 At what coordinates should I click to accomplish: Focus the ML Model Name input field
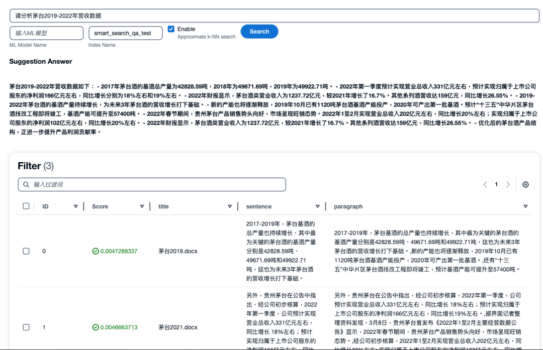[46, 33]
